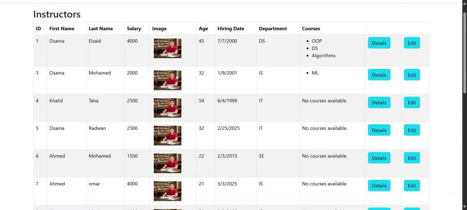View Details of Ahmed Mohamed
Viewport: 467px width, 210px height.
click(x=379, y=158)
